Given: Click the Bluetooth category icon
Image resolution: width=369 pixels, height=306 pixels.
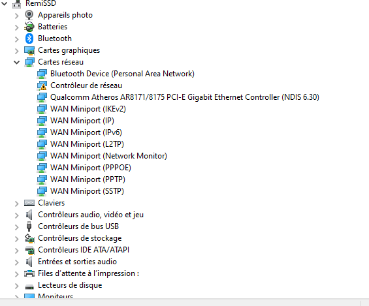Looking at the screenshot, I should coord(29,38).
